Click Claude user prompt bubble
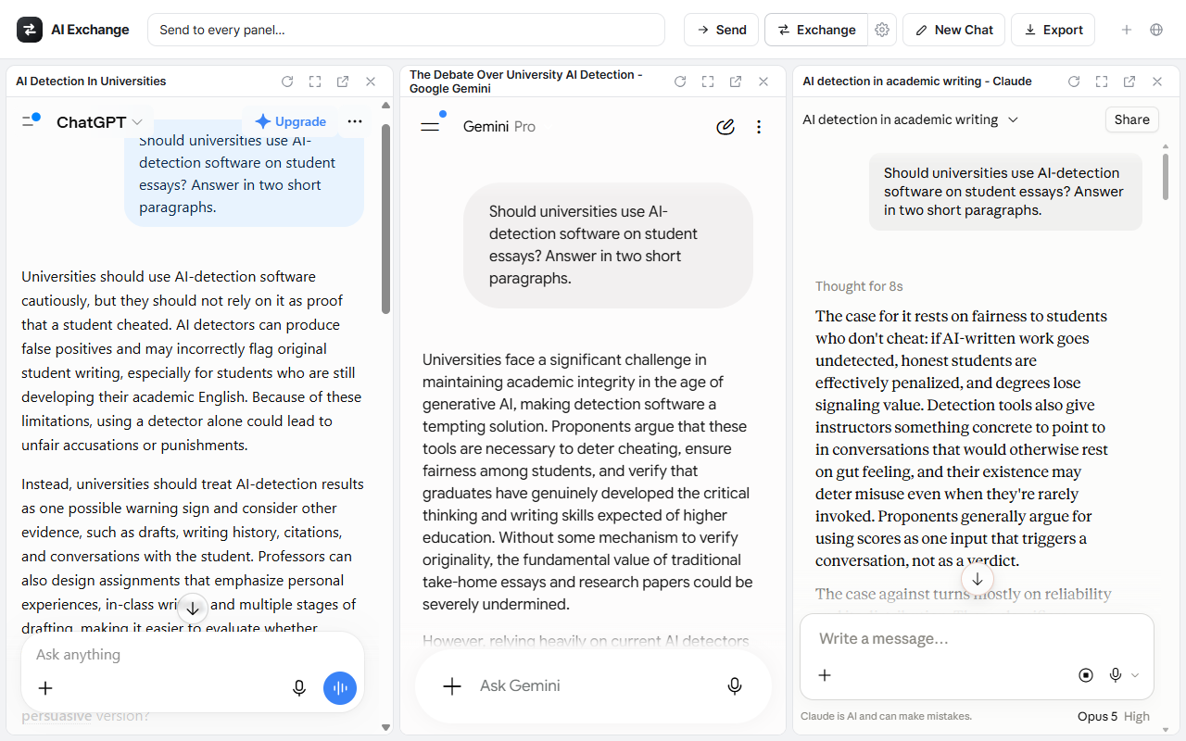1186x741 pixels. click(x=1005, y=192)
